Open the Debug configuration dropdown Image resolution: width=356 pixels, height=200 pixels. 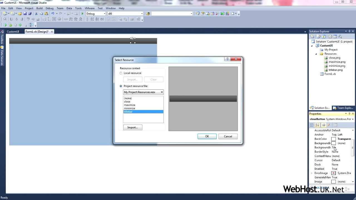[x=105, y=14]
